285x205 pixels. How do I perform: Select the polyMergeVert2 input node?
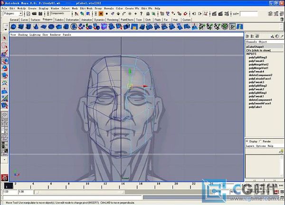point(258,64)
